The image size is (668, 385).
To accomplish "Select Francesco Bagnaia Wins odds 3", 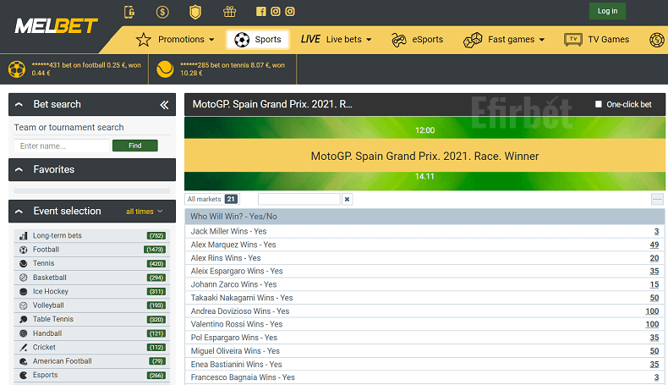I will [x=656, y=377].
